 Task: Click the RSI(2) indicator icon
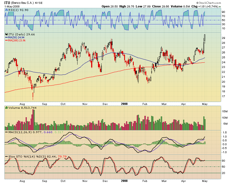tap(6, 10)
